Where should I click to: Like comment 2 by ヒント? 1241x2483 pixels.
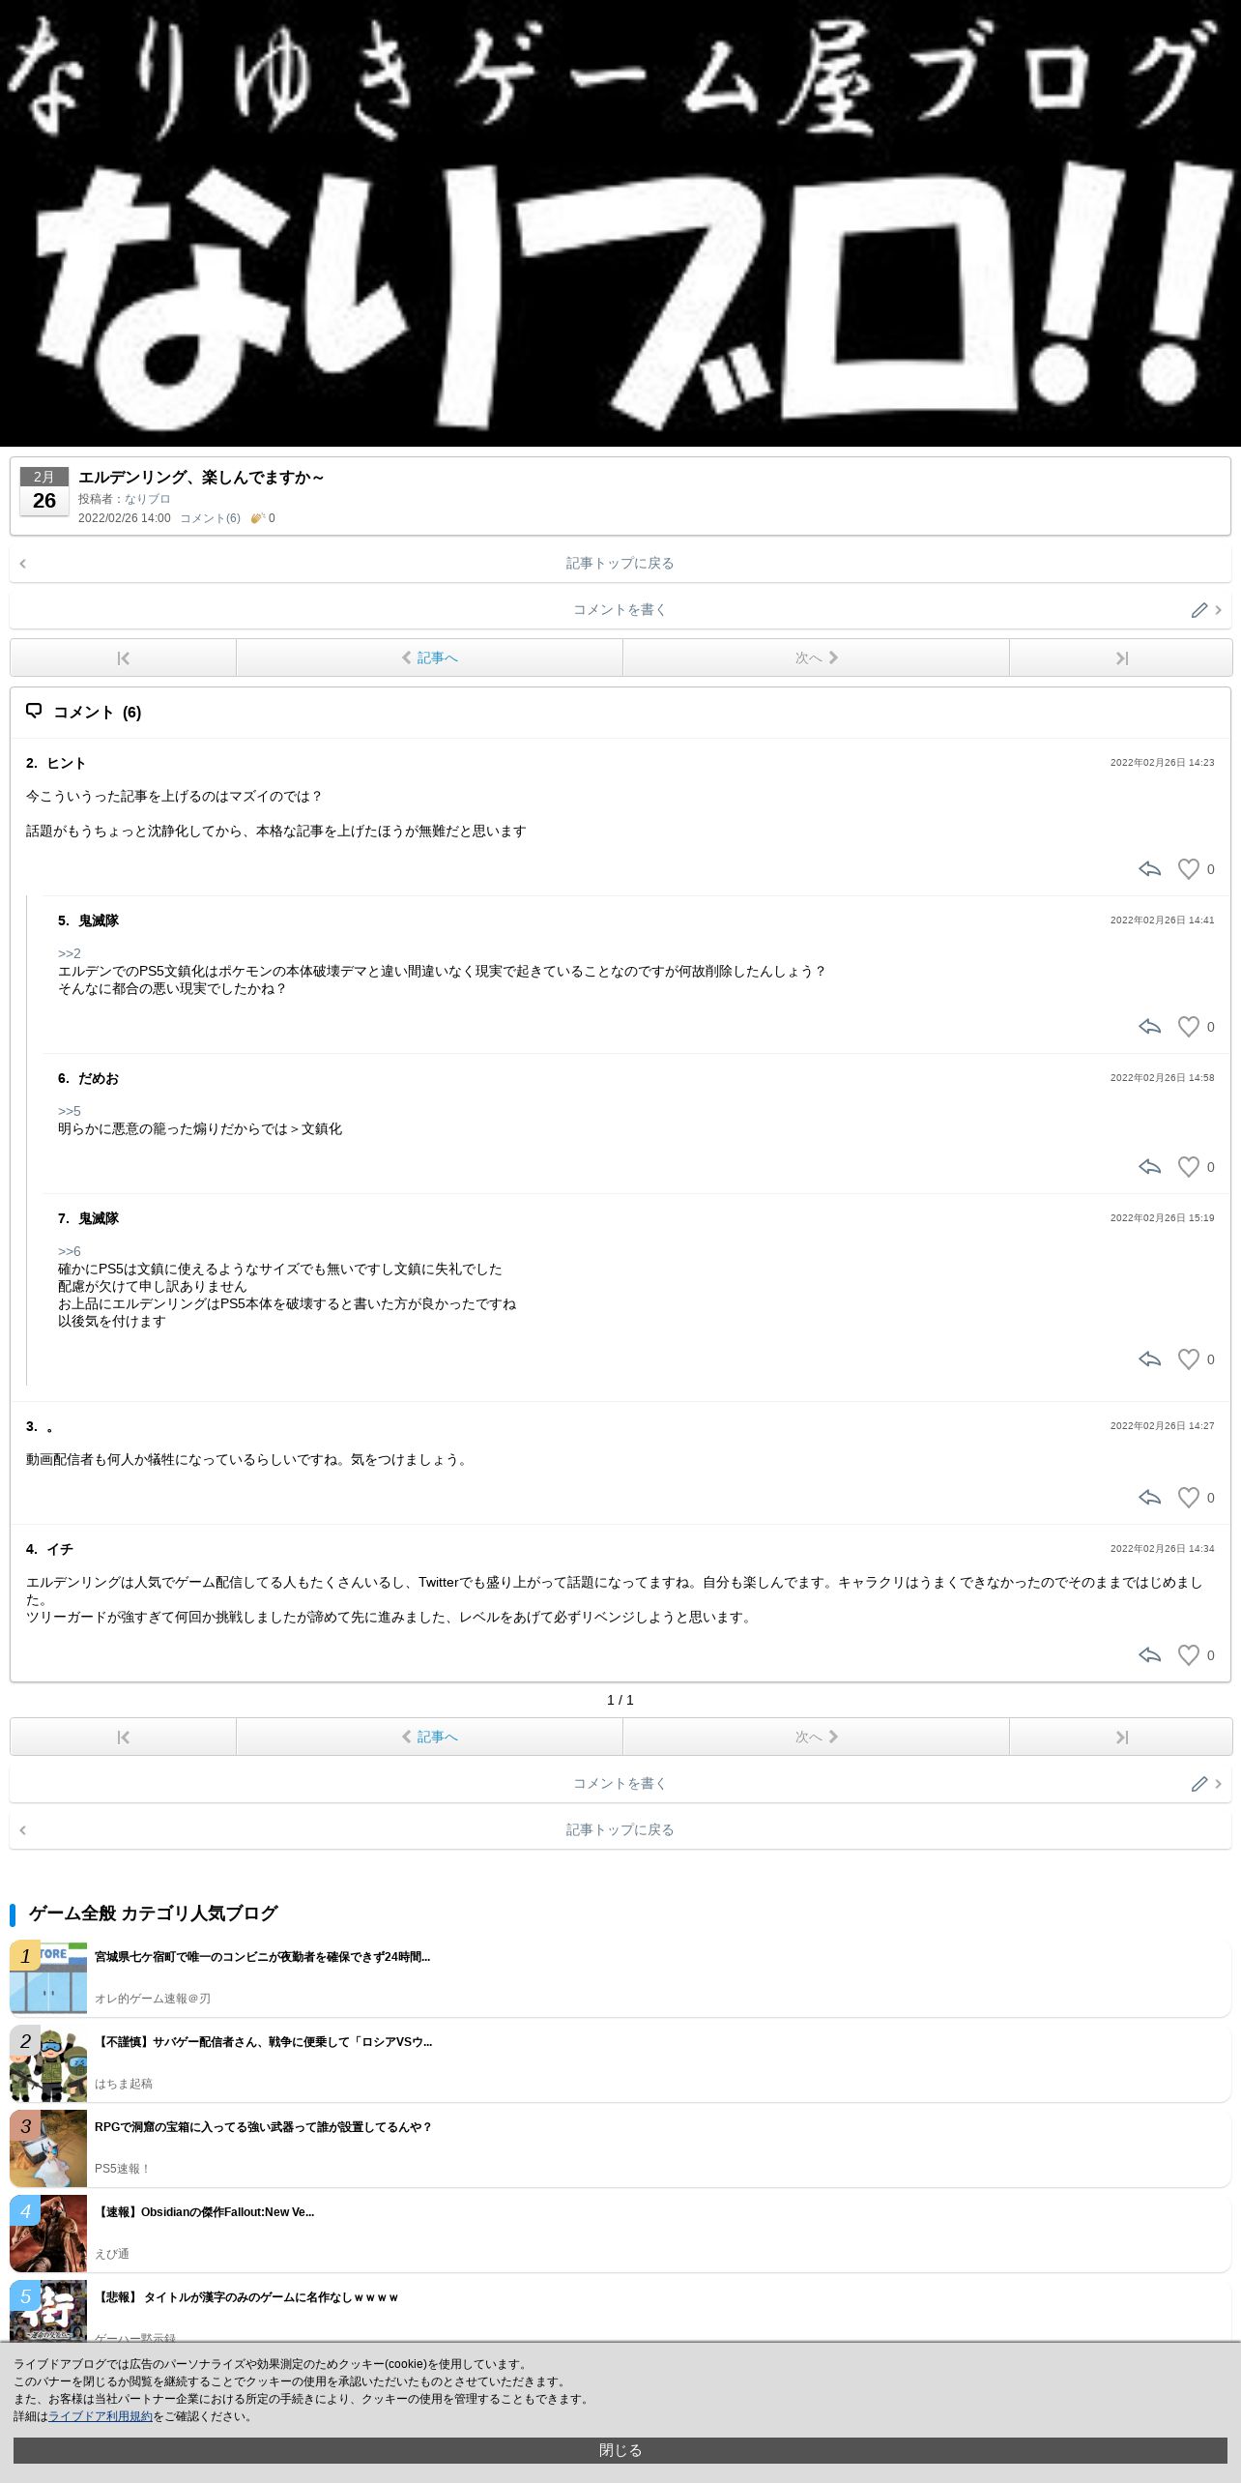pyautogui.click(x=1188, y=869)
